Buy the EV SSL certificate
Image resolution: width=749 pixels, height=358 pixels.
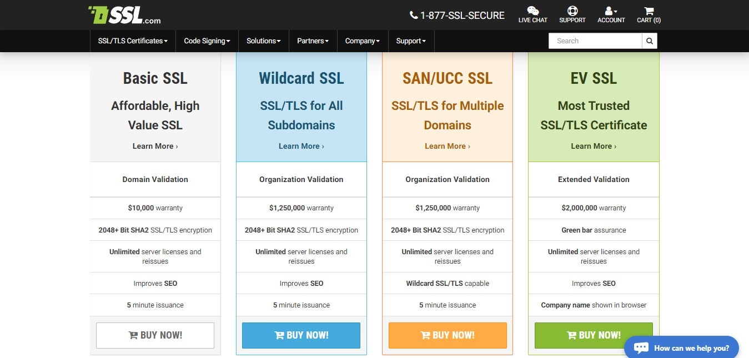click(x=594, y=335)
